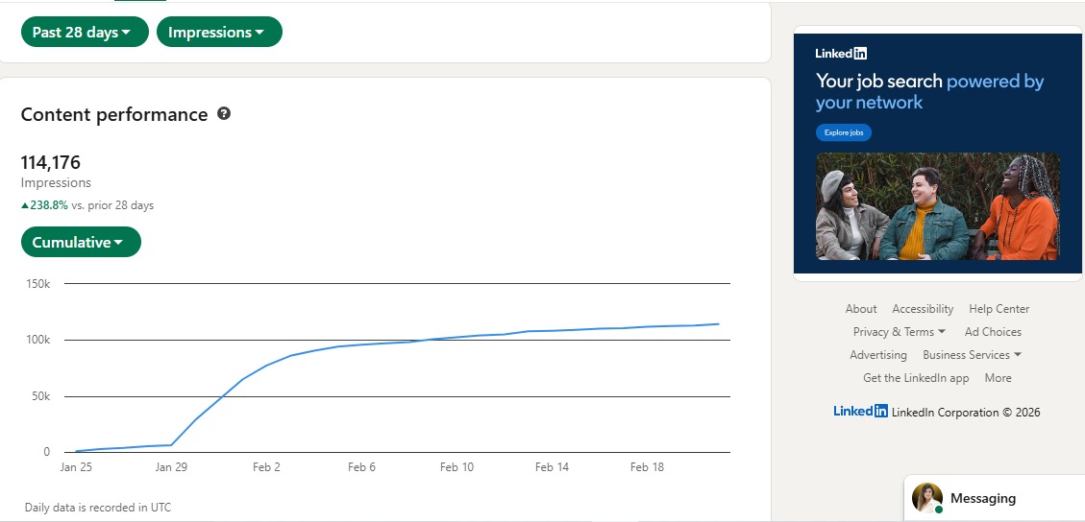Click the Content performance help question icon
Viewport: 1085px width, 522px height.
(x=224, y=114)
